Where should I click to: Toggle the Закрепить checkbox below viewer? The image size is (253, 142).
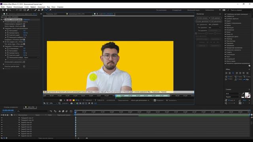[167, 100]
